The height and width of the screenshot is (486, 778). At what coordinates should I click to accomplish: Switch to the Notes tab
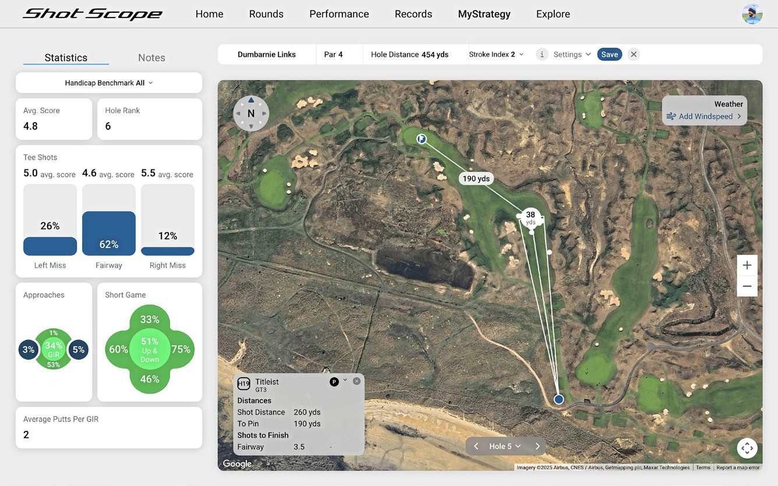click(151, 58)
